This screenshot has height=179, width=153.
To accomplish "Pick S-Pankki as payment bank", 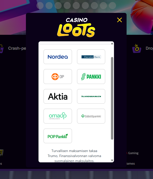I will [x=91, y=76].
